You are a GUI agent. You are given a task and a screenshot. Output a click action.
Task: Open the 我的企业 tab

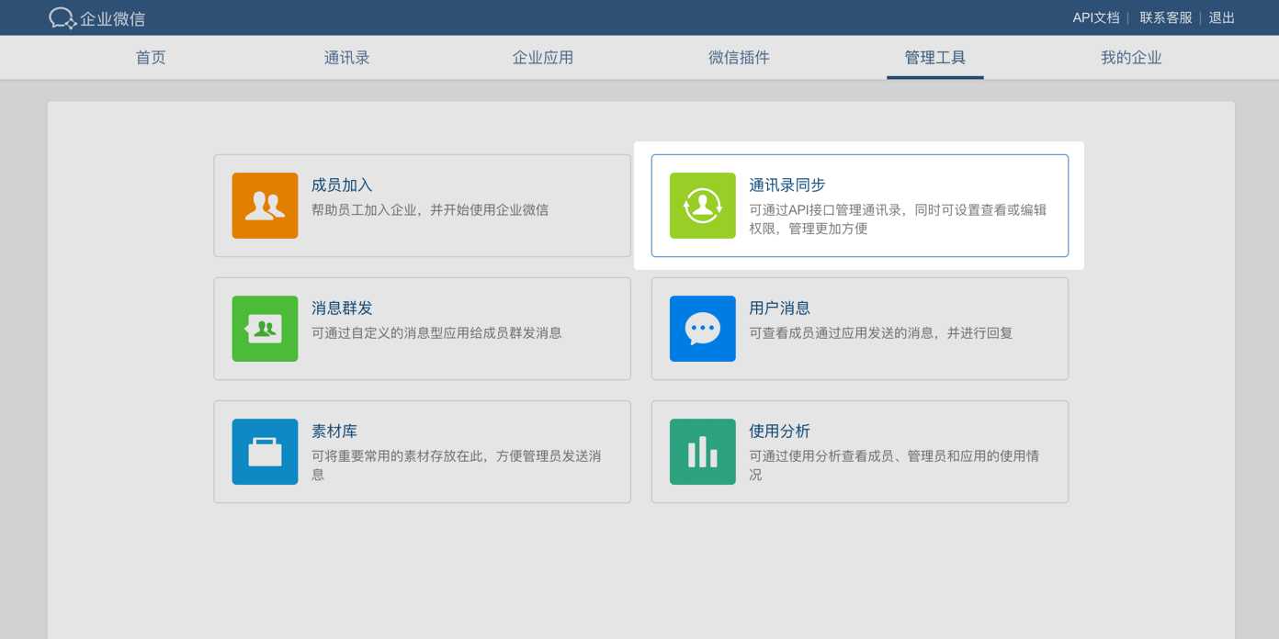pos(1131,58)
